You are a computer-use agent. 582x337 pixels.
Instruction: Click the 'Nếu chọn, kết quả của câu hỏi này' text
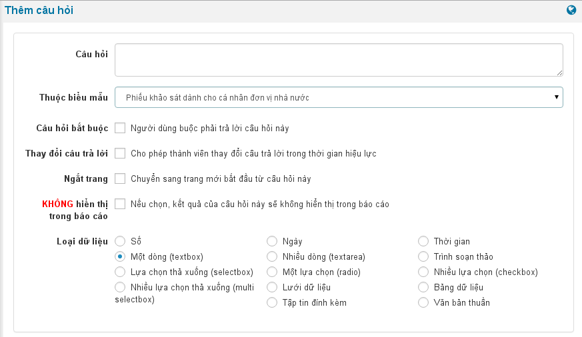pyautogui.click(x=198, y=204)
